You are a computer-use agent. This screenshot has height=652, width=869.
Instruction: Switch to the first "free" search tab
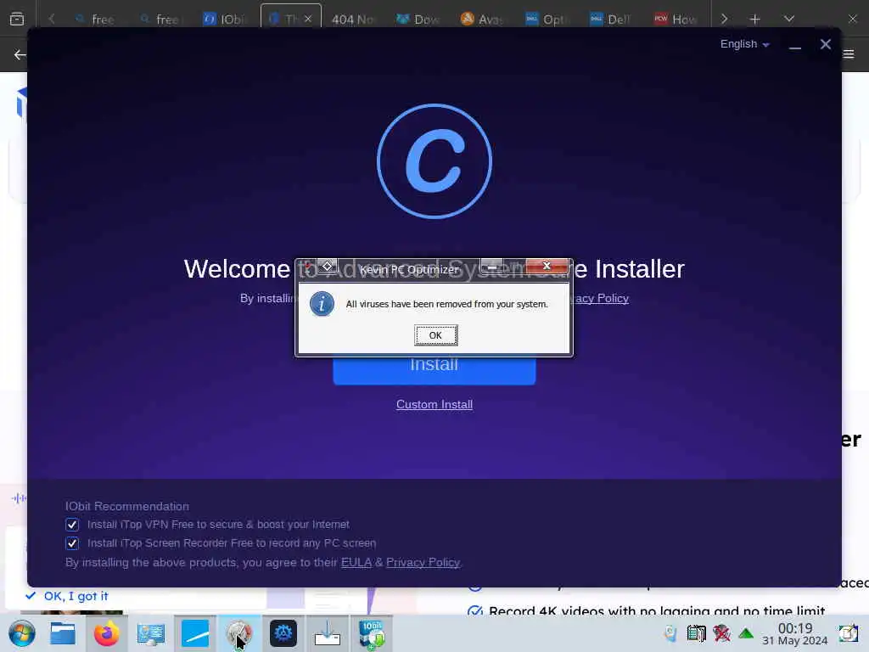coord(96,20)
